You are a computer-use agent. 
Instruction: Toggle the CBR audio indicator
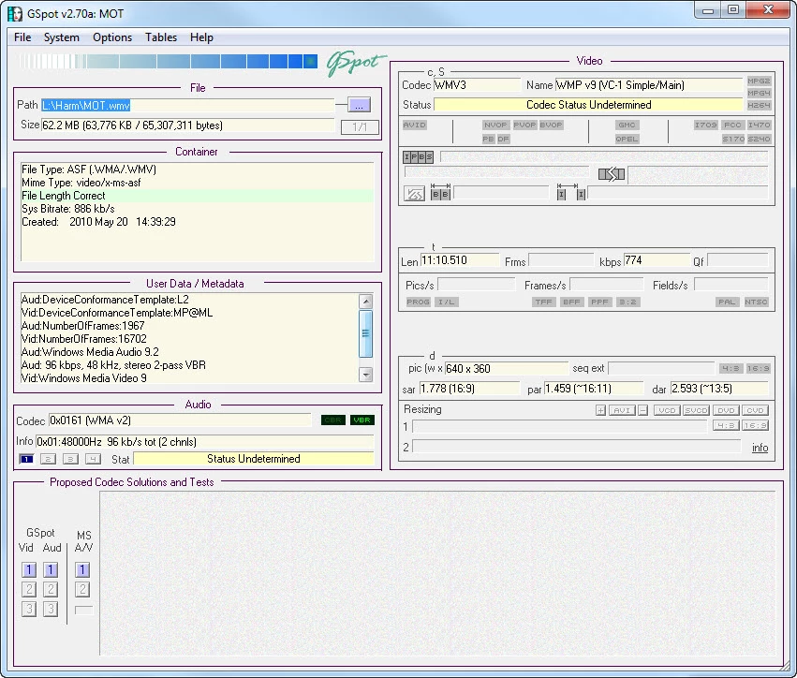pos(332,420)
